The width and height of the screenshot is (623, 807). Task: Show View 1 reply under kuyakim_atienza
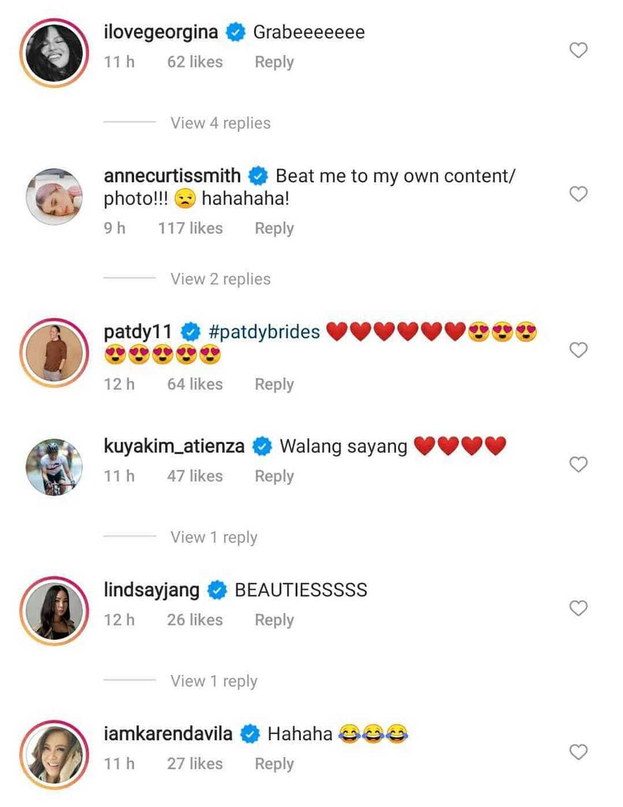(214, 537)
